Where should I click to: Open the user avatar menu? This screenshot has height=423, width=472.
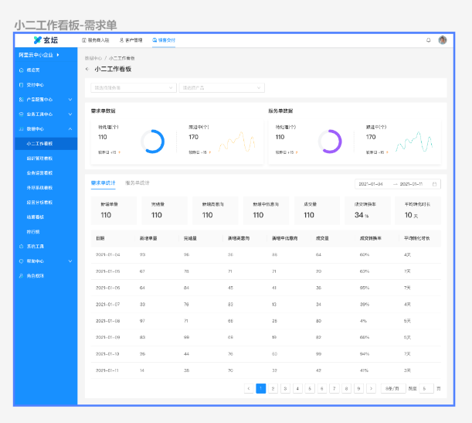click(x=442, y=40)
